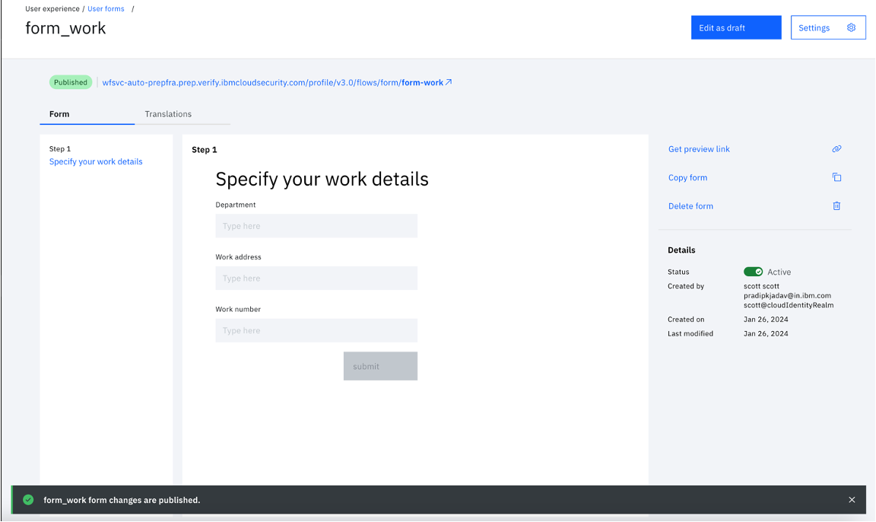Image resolution: width=876 pixels, height=522 pixels.
Task: Click the scott@cloudIdentityRealm text
Action: click(789, 305)
